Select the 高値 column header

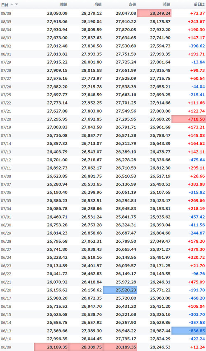[x=98, y=4]
